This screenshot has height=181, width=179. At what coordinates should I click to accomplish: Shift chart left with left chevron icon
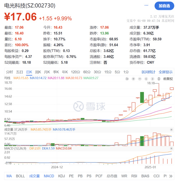pyautogui.click(x=146, y=79)
